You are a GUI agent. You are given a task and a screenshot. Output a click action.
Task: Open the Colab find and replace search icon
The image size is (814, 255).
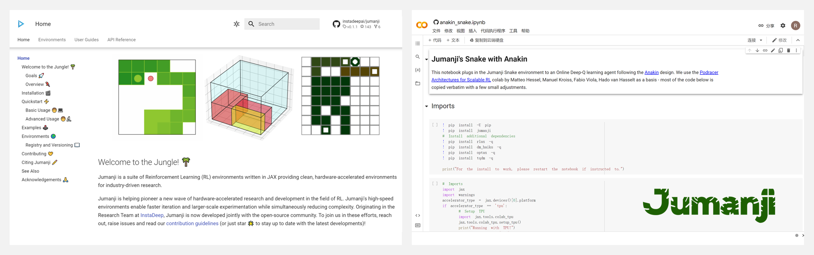(417, 57)
